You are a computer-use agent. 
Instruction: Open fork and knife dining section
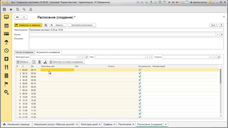click(6, 67)
